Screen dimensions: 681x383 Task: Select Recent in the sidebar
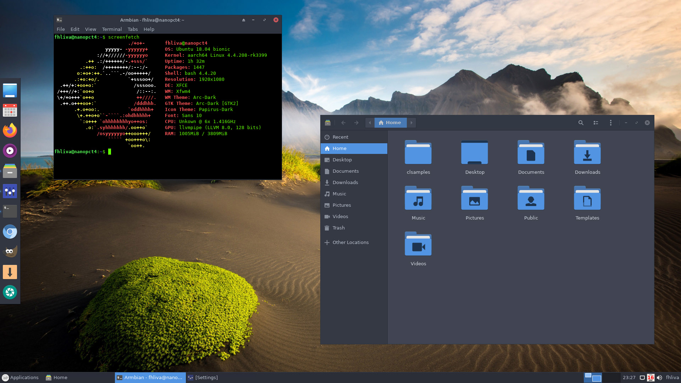coord(354,137)
